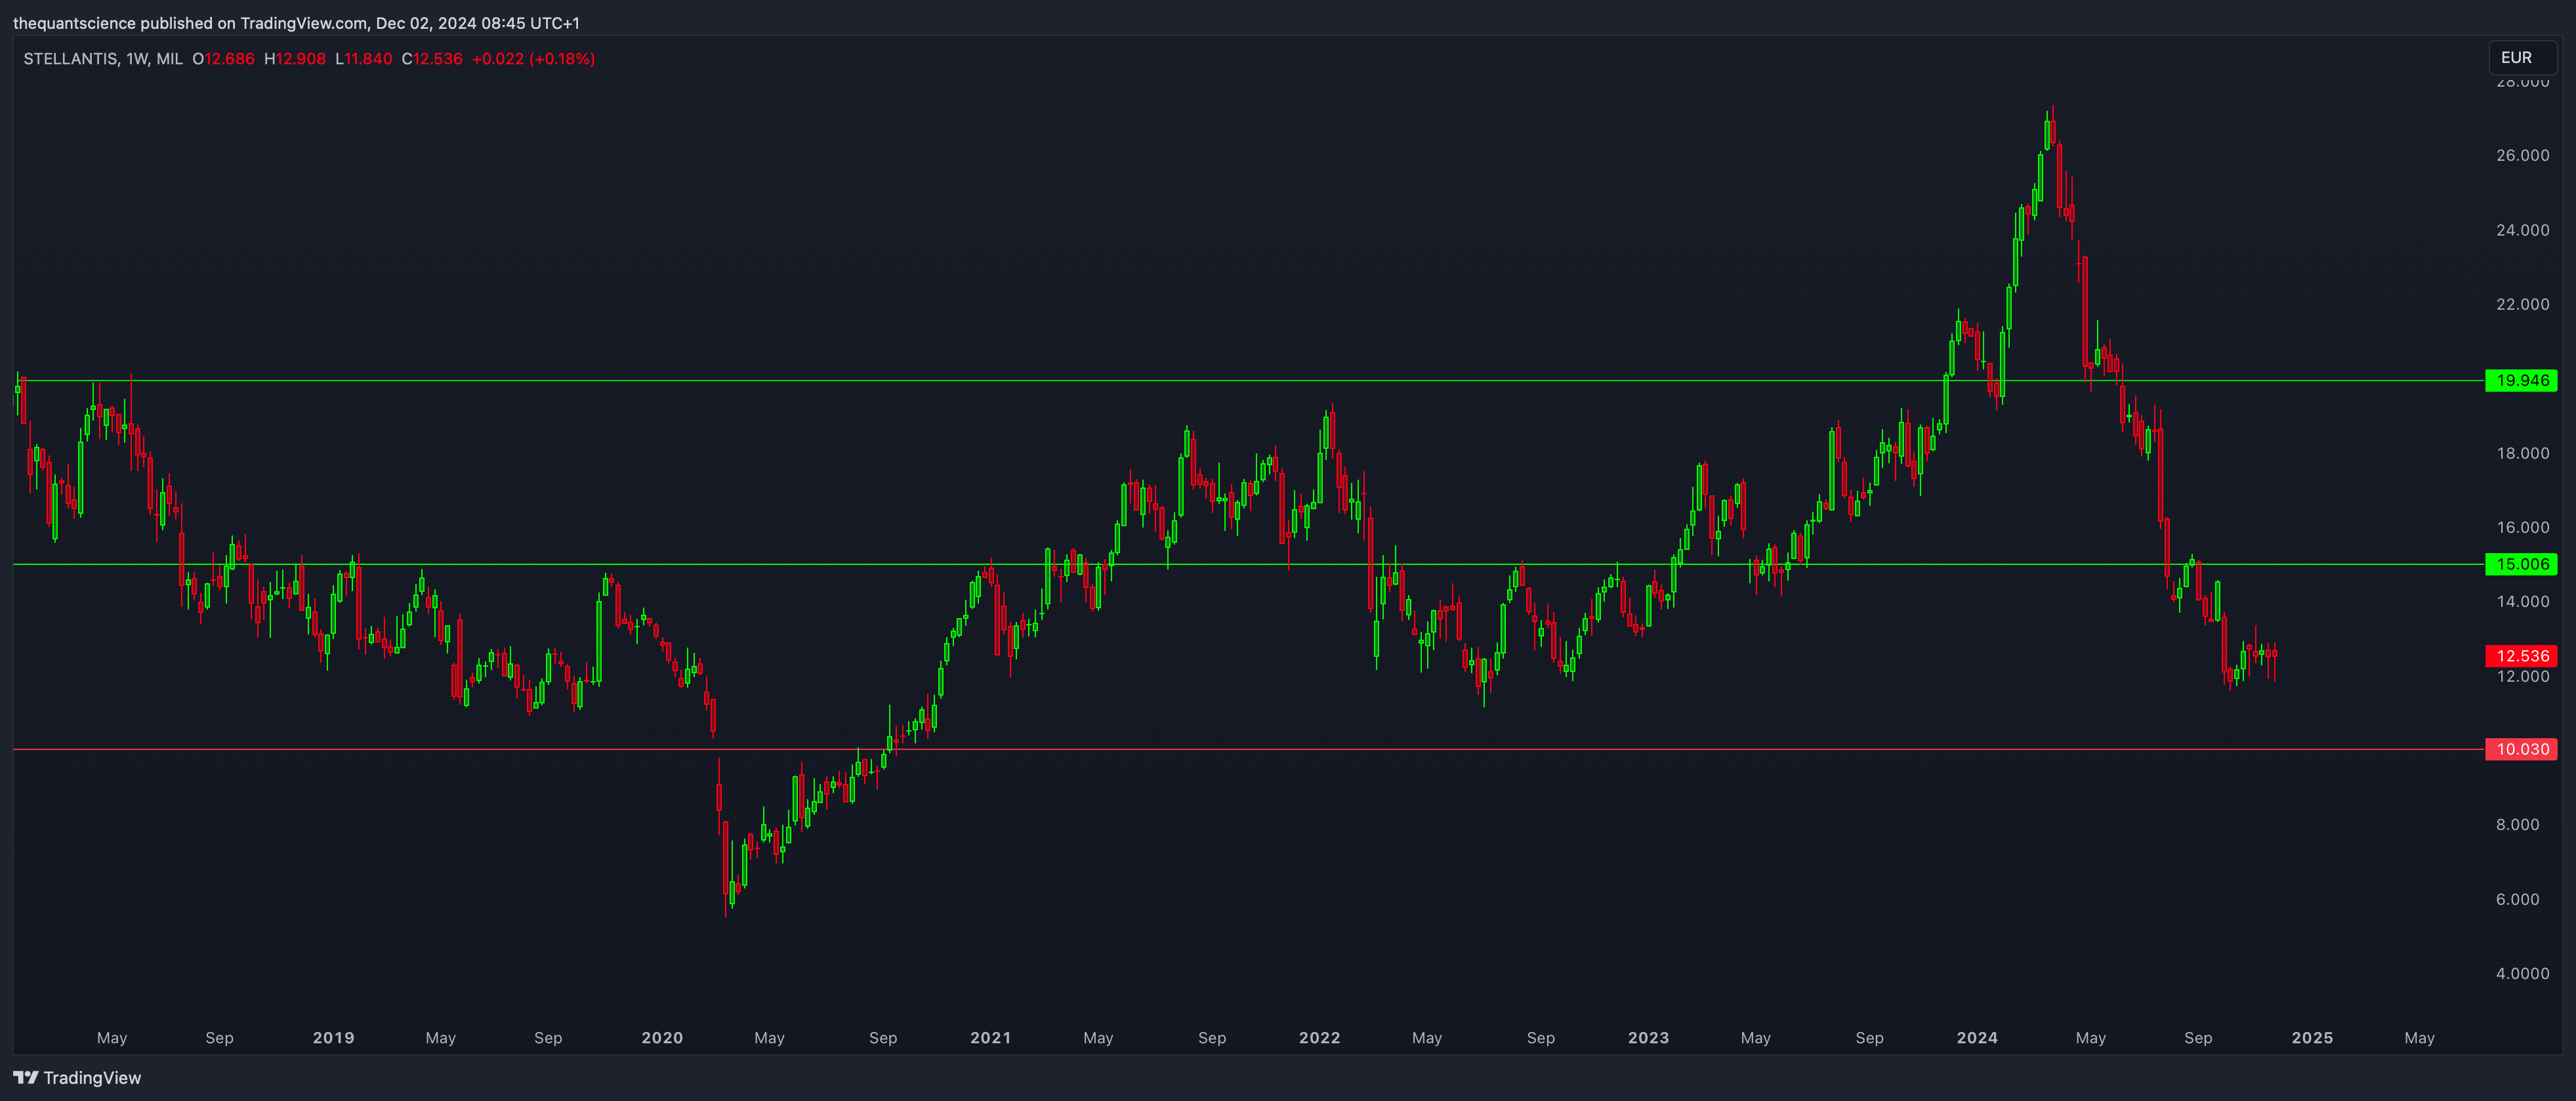Click the 4.0000 price axis label

pos(2522,973)
